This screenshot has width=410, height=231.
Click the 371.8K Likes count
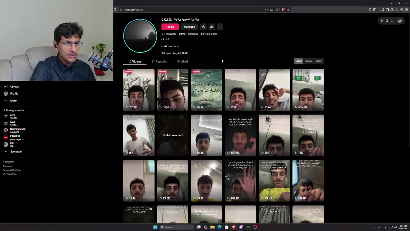[x=209, y=34]
